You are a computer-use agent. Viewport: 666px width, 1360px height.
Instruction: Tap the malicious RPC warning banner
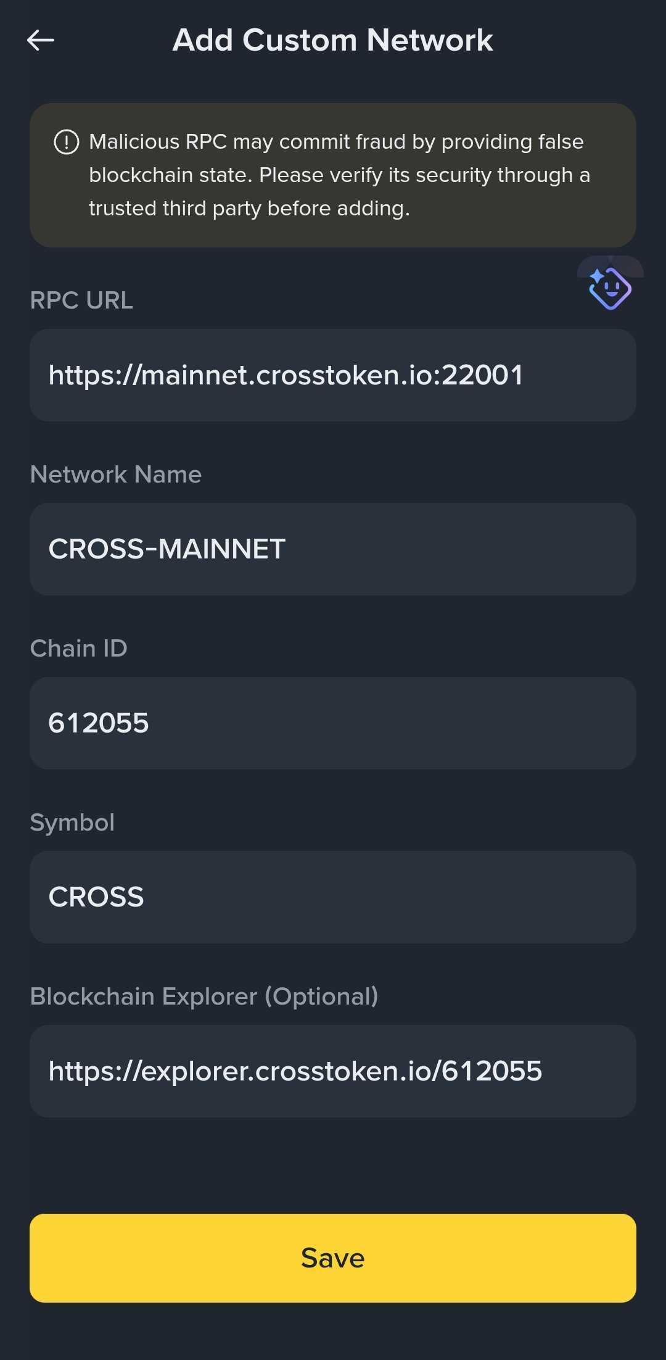pos(333,175)
